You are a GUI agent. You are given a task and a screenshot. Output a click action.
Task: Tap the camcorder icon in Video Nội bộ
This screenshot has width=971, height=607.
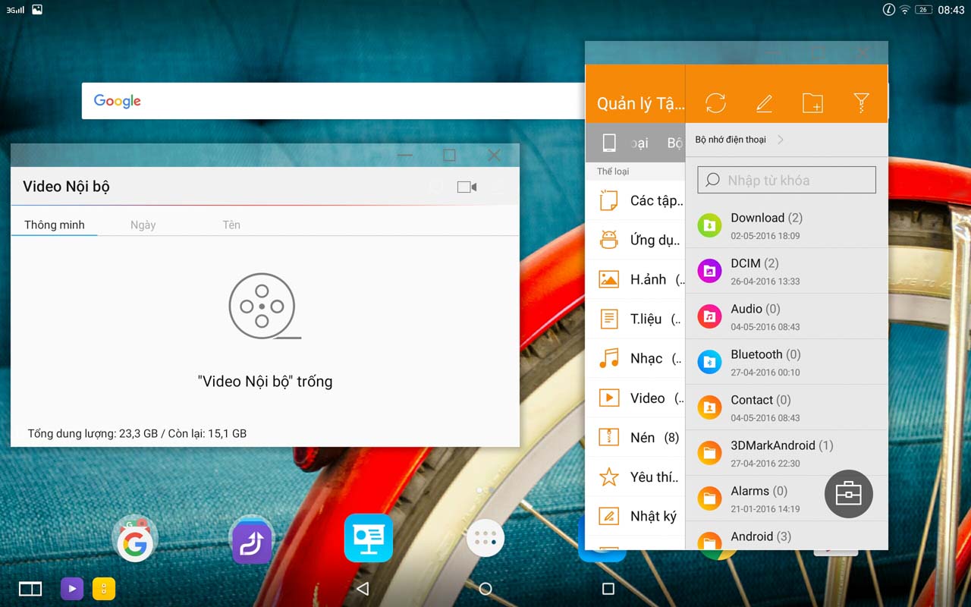(467, 187)
